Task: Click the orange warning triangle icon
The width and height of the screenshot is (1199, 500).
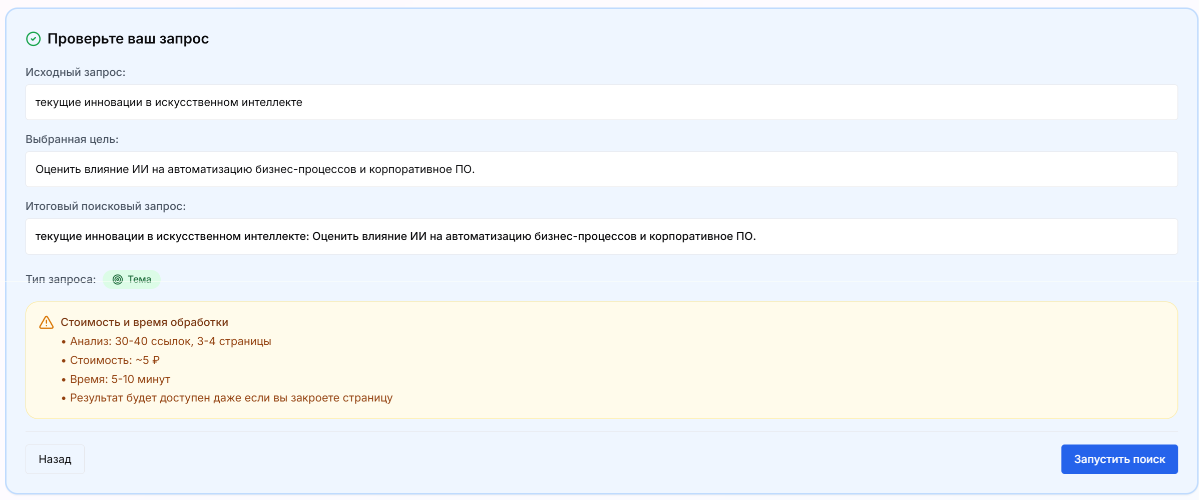Action: click(47, 322)
